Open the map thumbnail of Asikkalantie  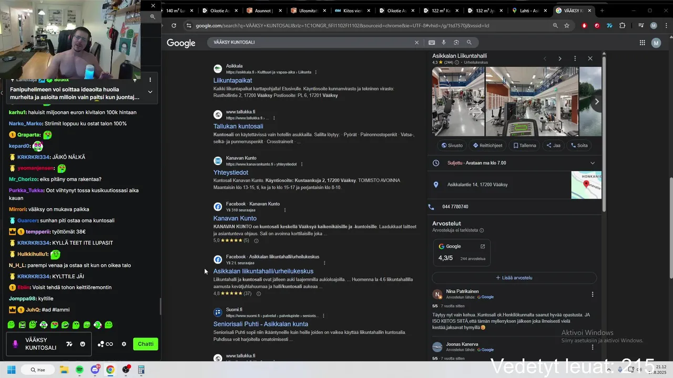(586, 185)
